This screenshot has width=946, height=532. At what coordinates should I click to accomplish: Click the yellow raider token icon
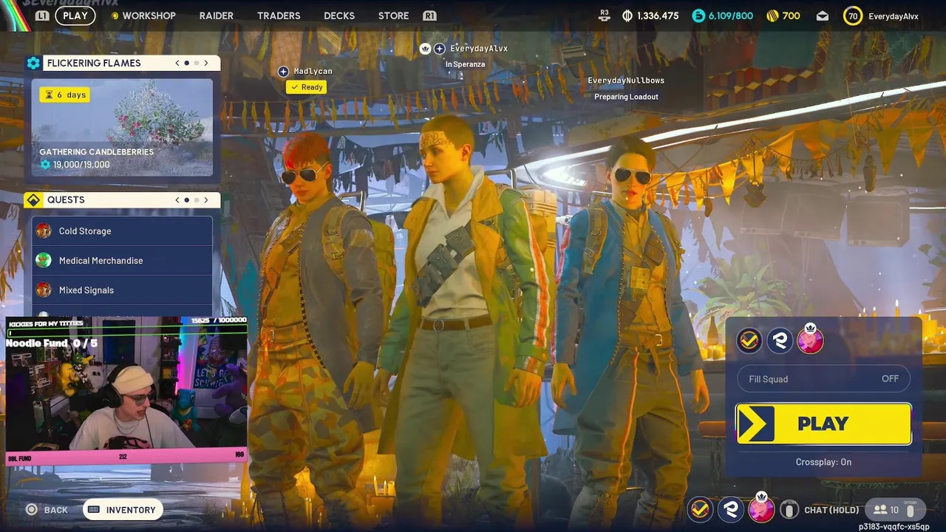pyautogui.click(x=772, y=16)
